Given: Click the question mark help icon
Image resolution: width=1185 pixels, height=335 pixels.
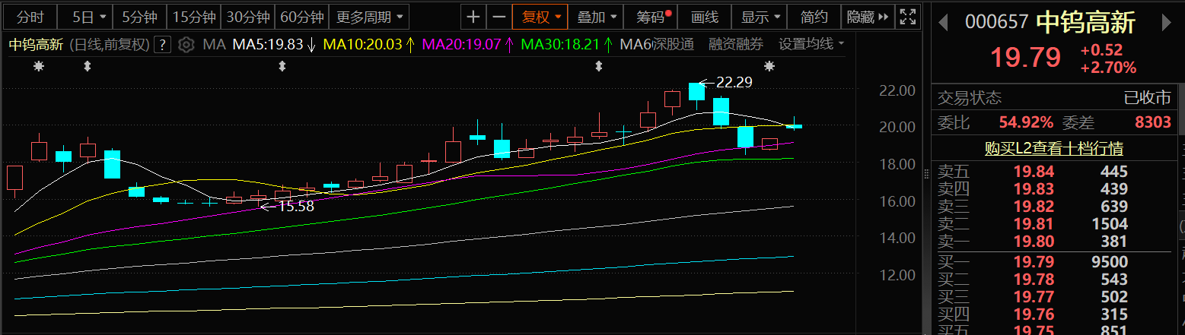Looking at the screenshot, I should (x=162, y=45).
